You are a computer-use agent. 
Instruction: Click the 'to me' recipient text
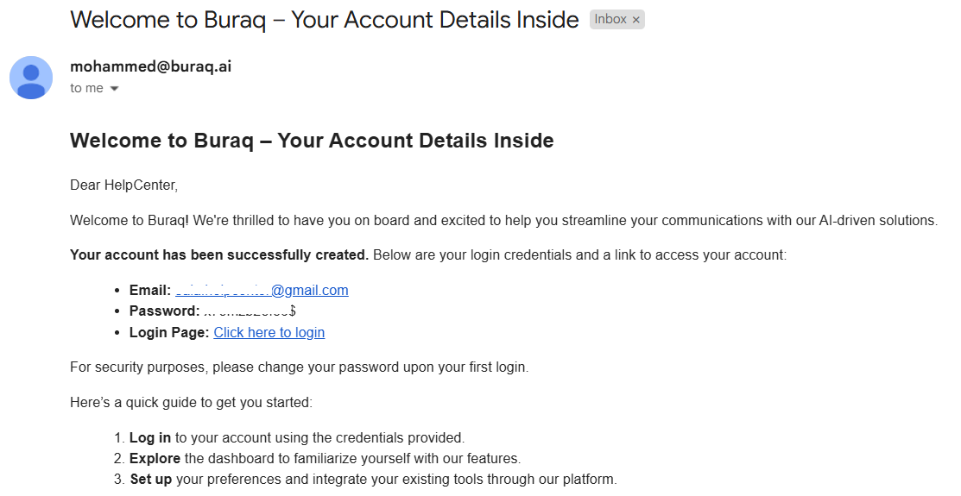click(86, 88)
